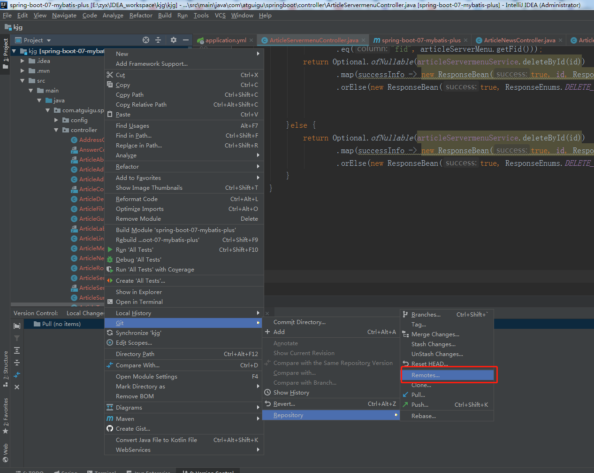Collapse the java folder
This screenshot has width=594, height=473.
tap(39, 101)
